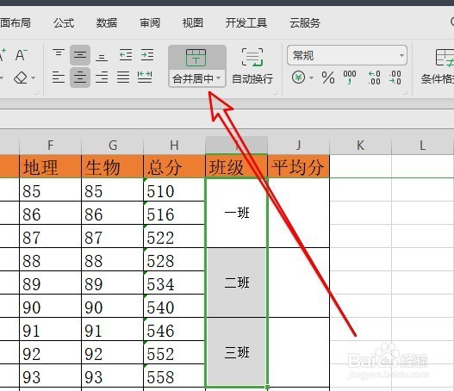This screenshot has width=454, height=391.
Task: Click the number group dialog launcher
Action: 406,93
